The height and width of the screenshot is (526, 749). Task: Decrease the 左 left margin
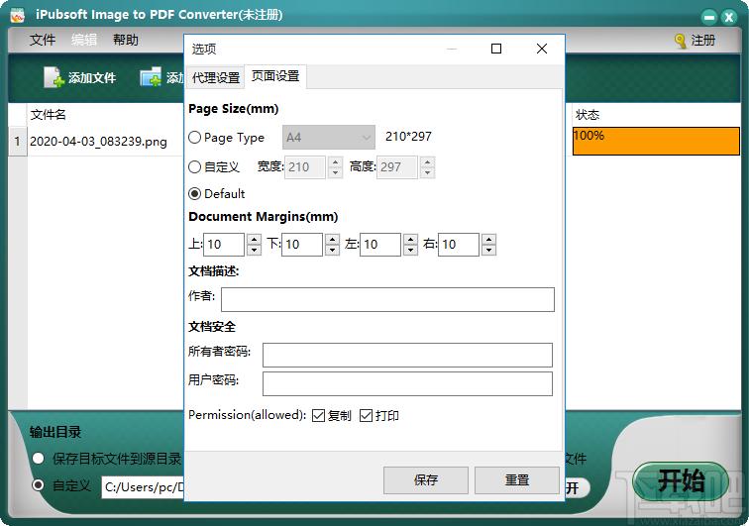(411, 250)
